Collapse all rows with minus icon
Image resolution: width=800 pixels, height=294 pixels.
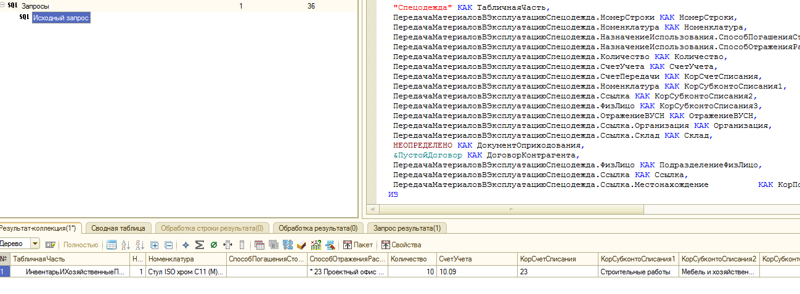[x=168, y=245]
